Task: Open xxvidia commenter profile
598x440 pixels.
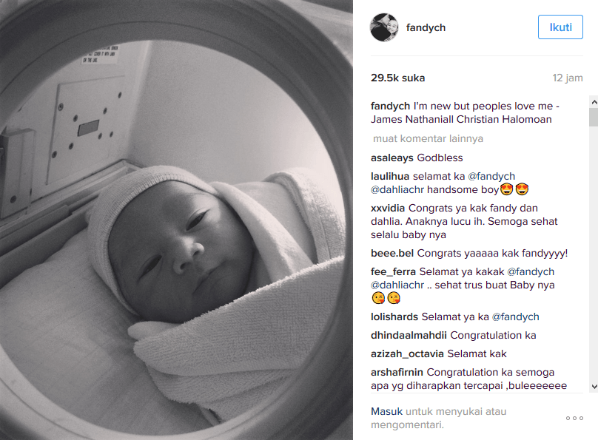Action: (388, 209)
